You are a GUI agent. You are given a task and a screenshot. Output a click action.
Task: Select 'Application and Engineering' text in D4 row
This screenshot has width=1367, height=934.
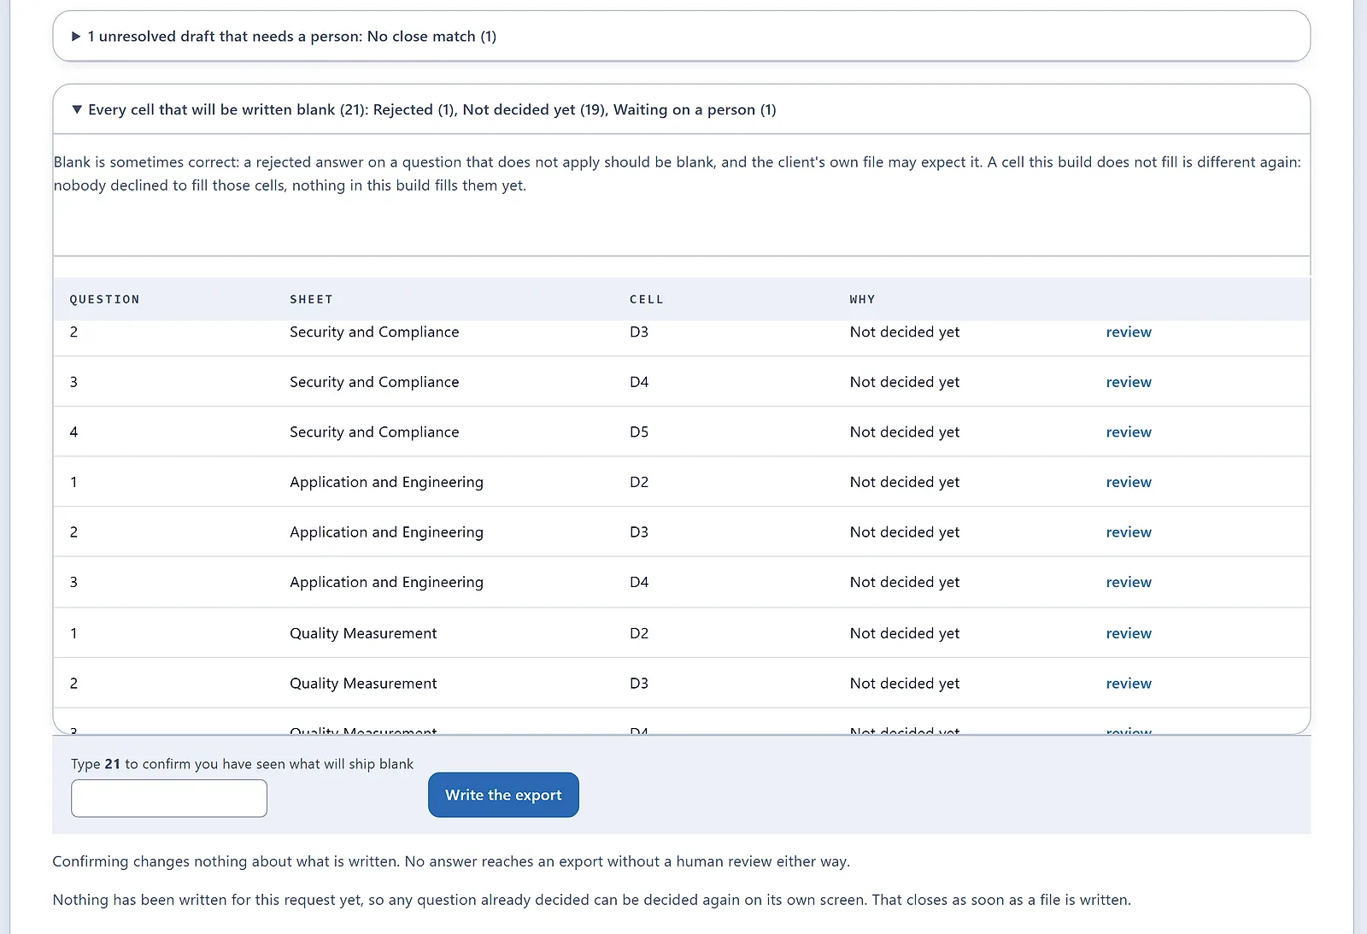point(386,582)
